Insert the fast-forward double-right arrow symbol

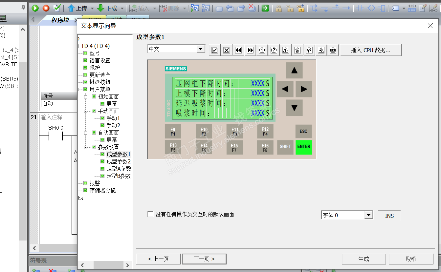250,50
